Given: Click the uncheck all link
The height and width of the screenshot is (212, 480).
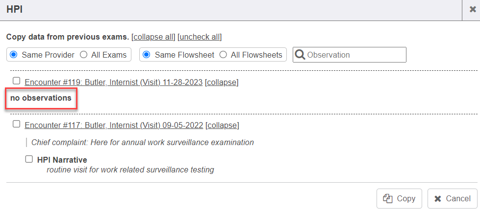Looking at the screenshot, I should (x=200, y=37).
